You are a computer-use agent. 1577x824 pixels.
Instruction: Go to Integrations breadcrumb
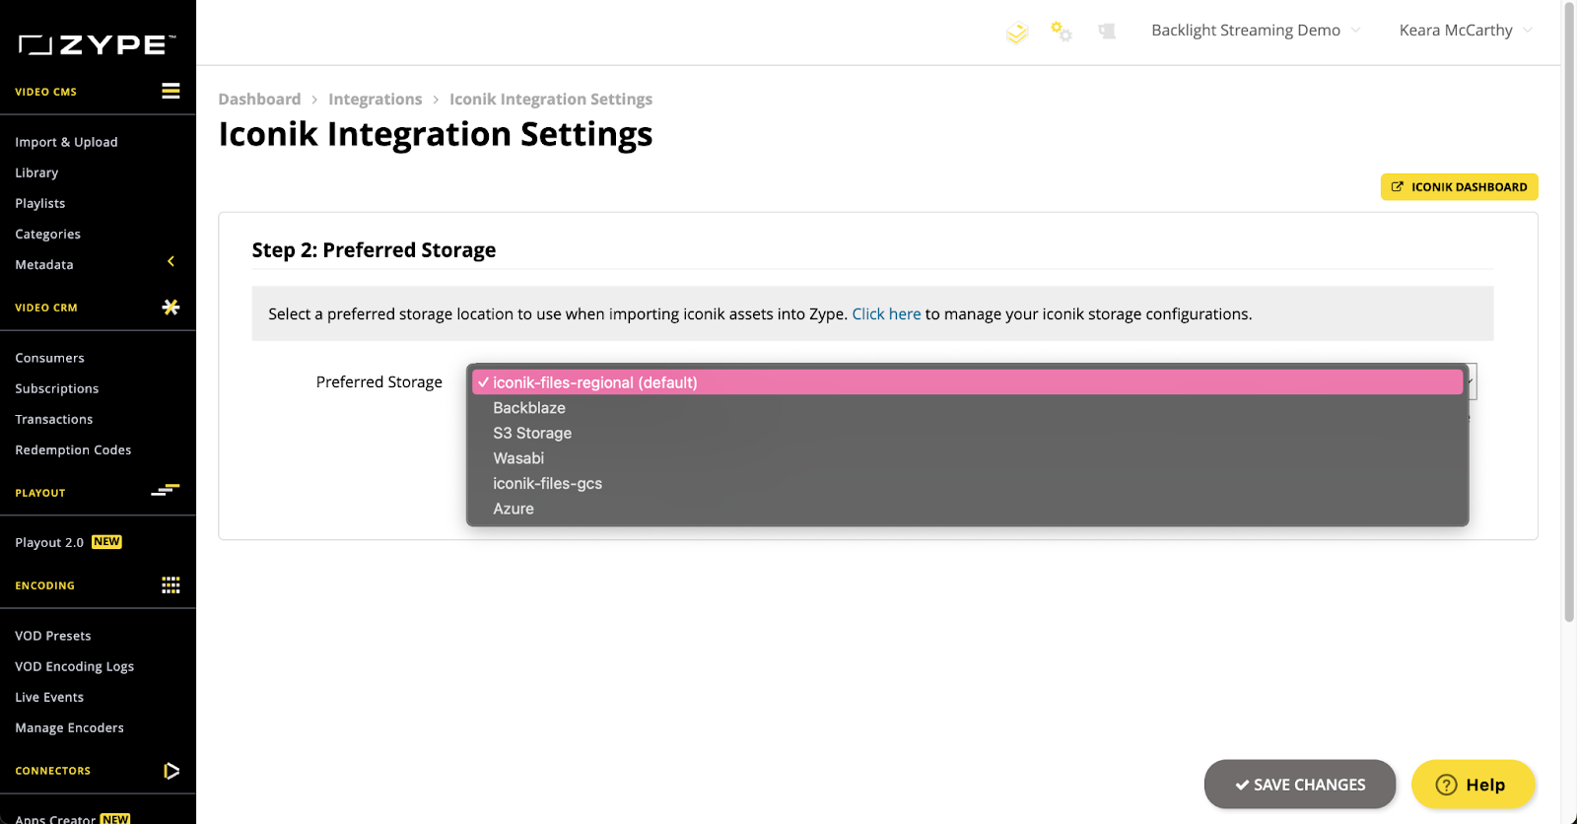(x=375, y=99)
